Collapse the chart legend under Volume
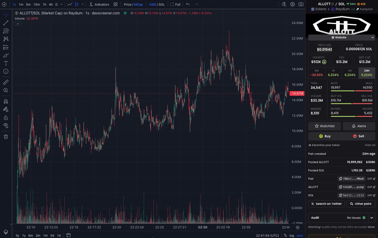Viewport: 378px width, 238px height. pyautogui.click(x=18, y=24)
